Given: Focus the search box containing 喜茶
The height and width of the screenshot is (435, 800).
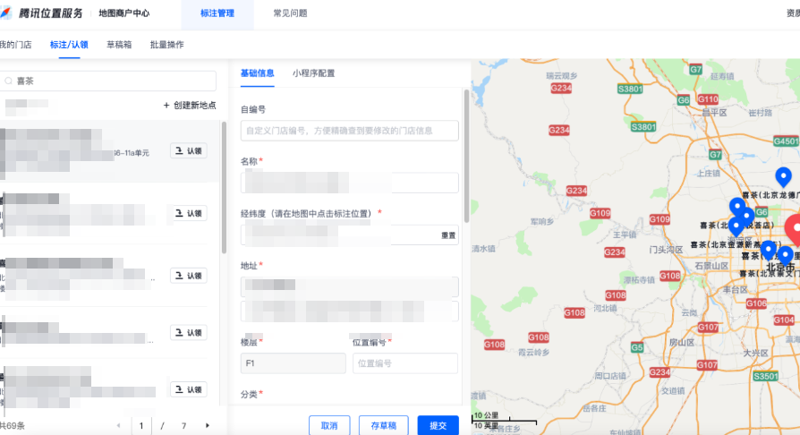Looking at the screenshot, I should 108,81.
